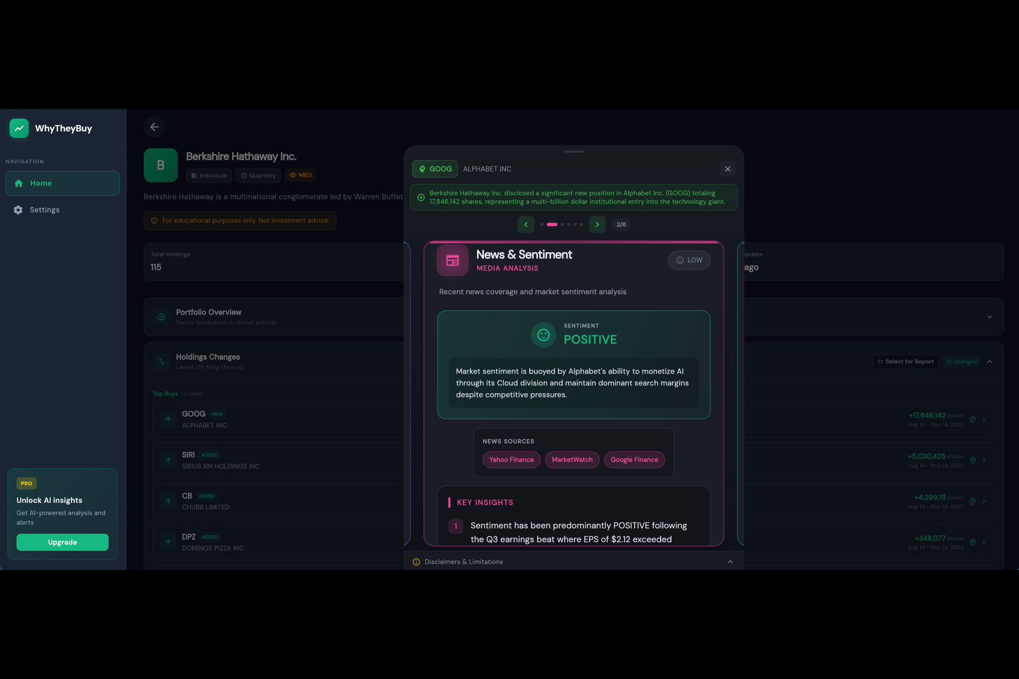Screen dimensions: 1019x679
Task: Click the up-arrow icon in the CB row
Action: point(168,501)
